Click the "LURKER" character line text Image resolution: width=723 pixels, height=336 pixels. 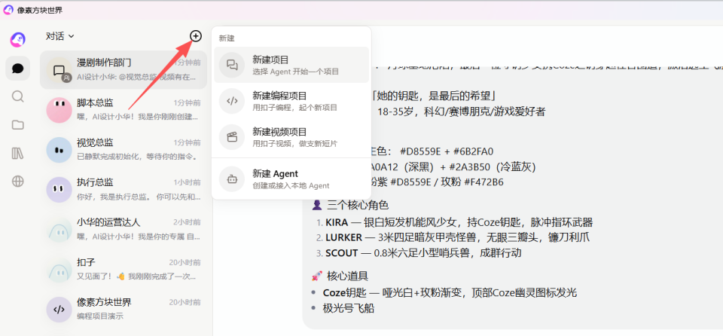click(x=457, y=238)
